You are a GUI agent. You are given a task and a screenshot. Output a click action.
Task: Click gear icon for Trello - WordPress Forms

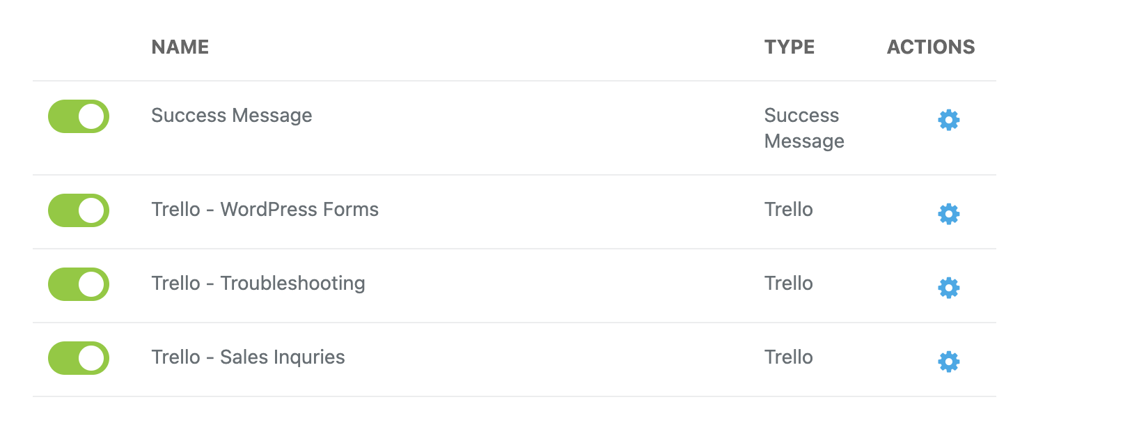point(948,214)
